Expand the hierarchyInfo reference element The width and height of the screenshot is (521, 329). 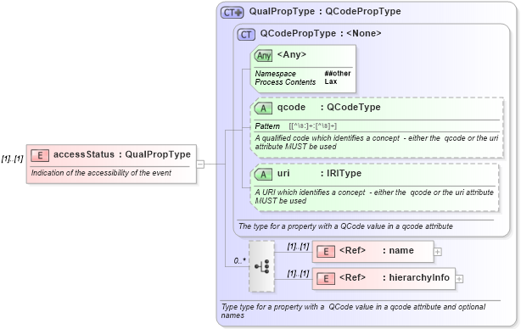pyautogui.click(x=459, y=279)
